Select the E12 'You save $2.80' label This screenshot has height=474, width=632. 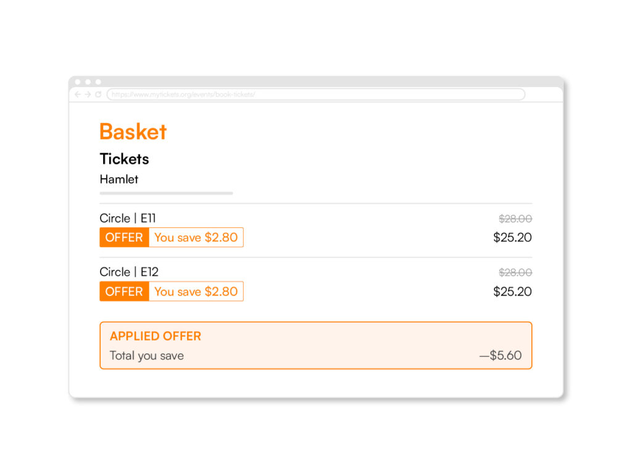[196, 292]
